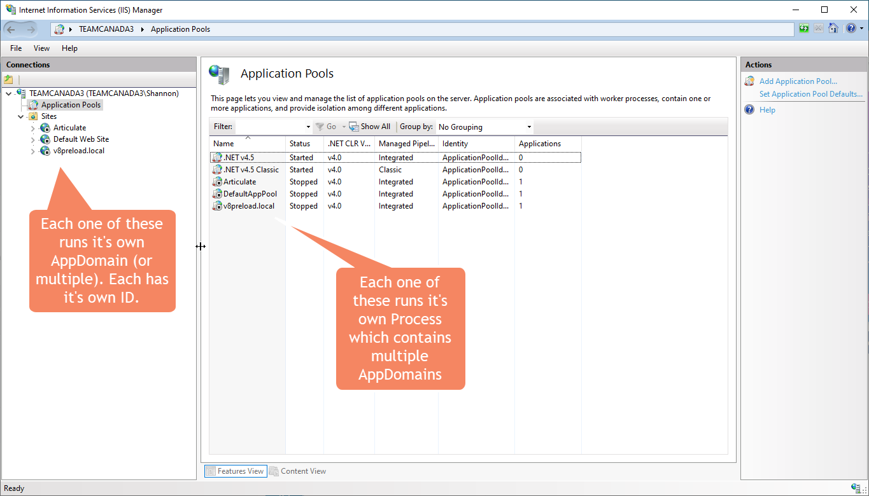Select Default Web Site in tree
This screenshot has width=869, height=496.
point(81,139)
